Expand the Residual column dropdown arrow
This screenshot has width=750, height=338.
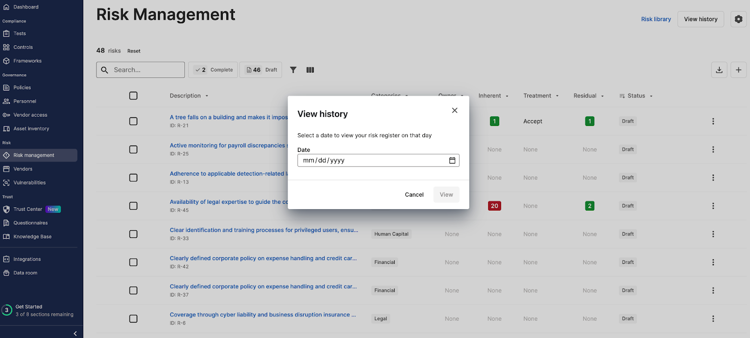point(602,96)
